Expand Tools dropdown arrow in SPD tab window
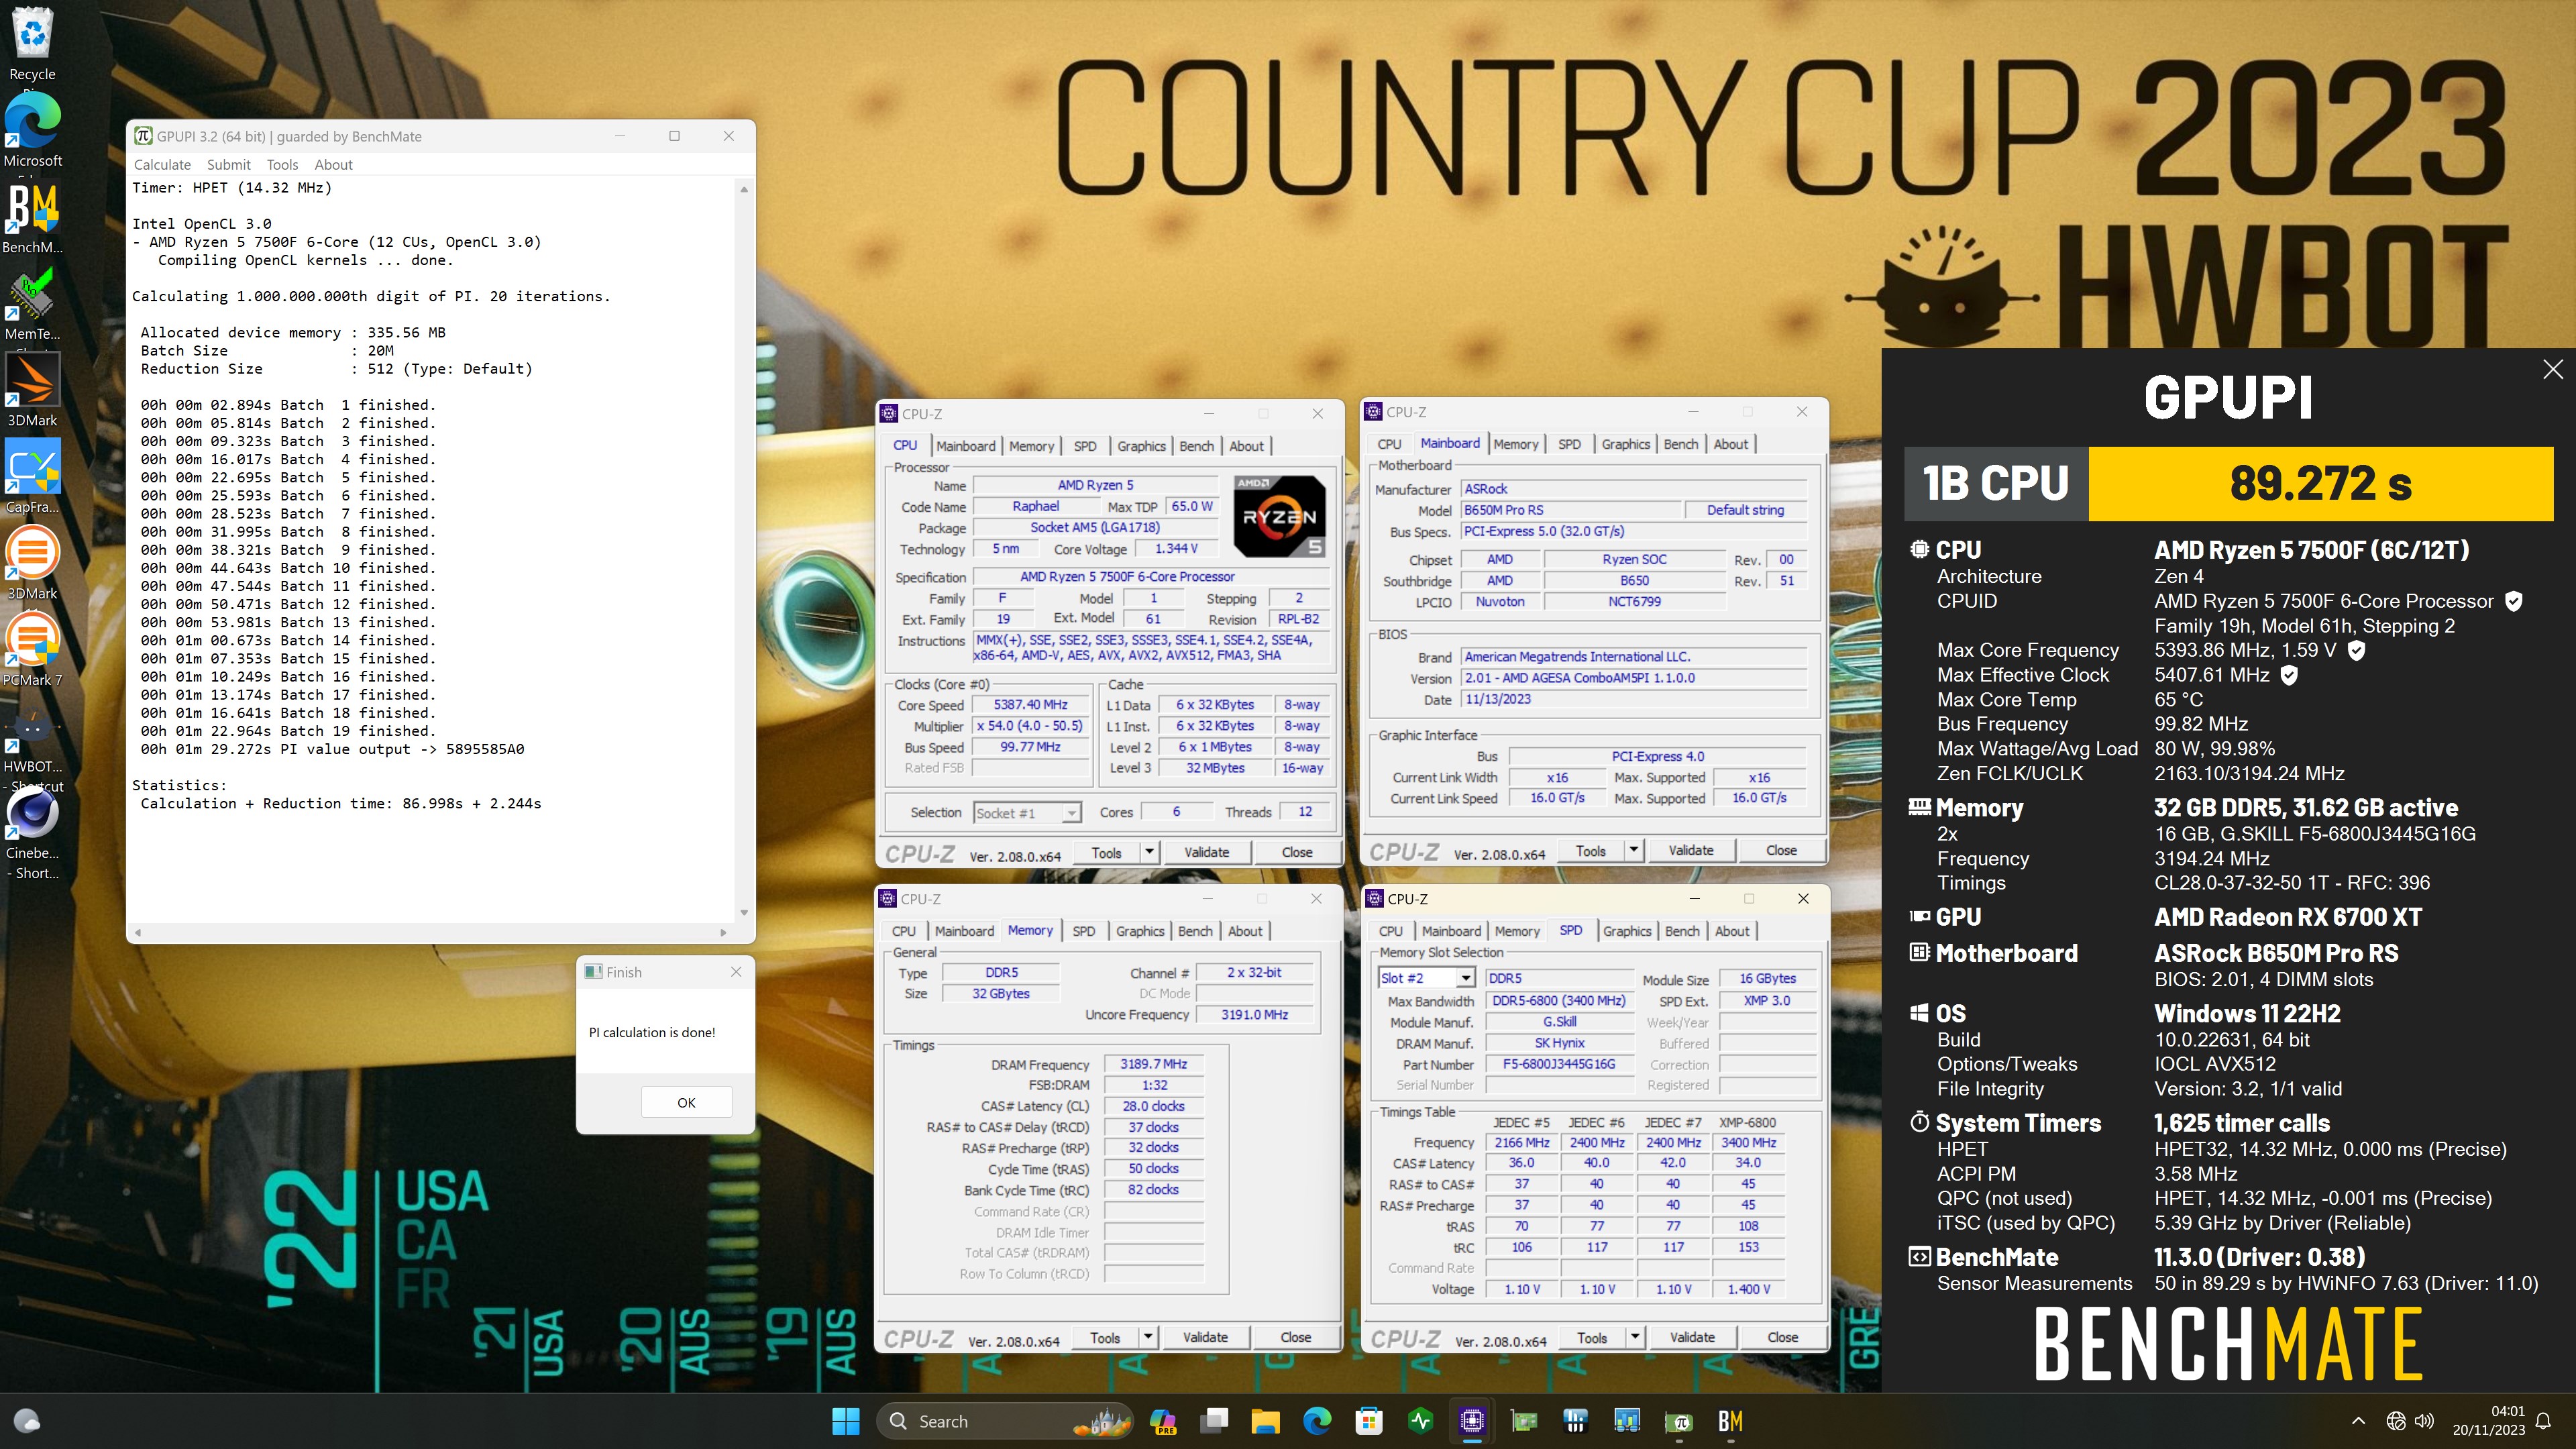The image size is (2576, 1449). tap(1635, 1337)
